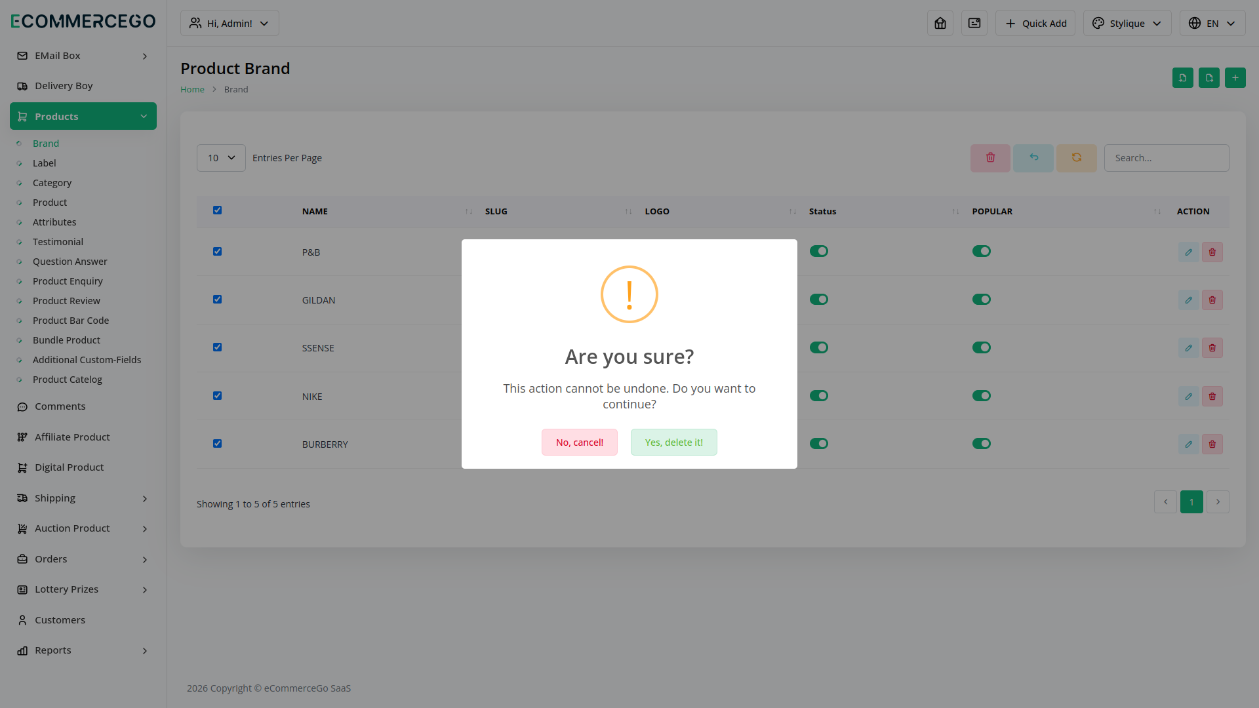The width and height of the screenshot is (1259, 708).
Task: Click the blue undo arrow button
Action: tap(1033, 158)
